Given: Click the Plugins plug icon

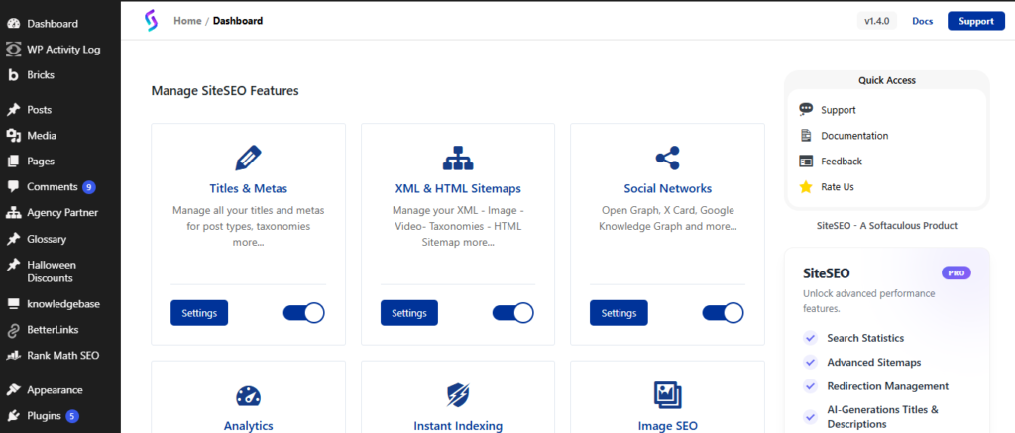Looking at the screenshot, I should tap(13, 416).
